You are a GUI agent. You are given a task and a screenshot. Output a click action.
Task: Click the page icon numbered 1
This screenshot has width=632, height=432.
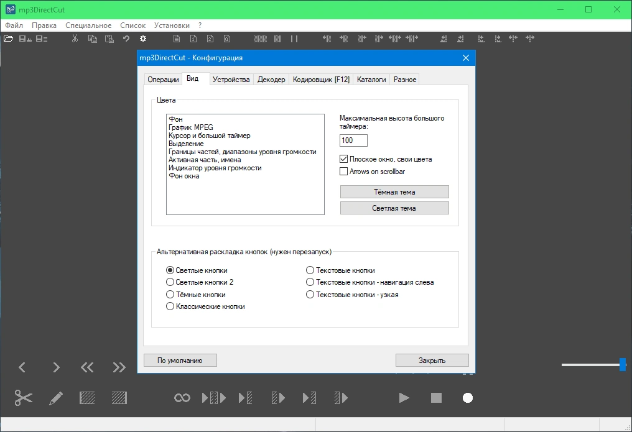click(x=193, y=39)
